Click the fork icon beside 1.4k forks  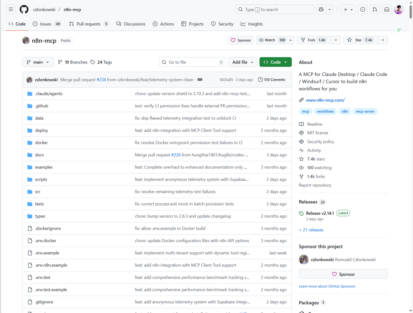301,176
